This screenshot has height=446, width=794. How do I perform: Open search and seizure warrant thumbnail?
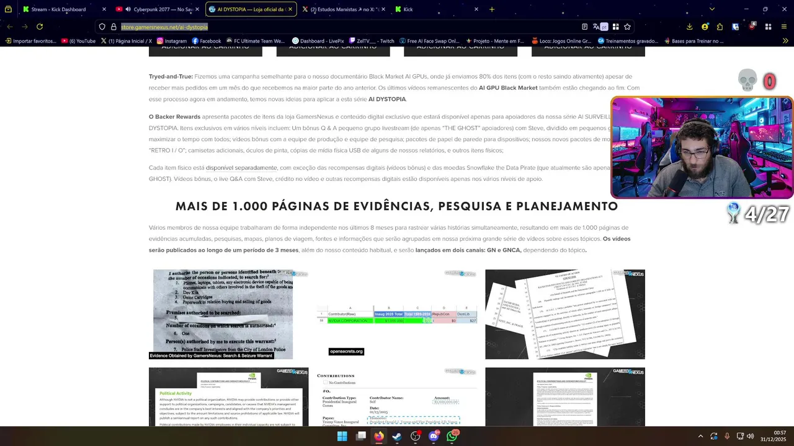(221, 314)
